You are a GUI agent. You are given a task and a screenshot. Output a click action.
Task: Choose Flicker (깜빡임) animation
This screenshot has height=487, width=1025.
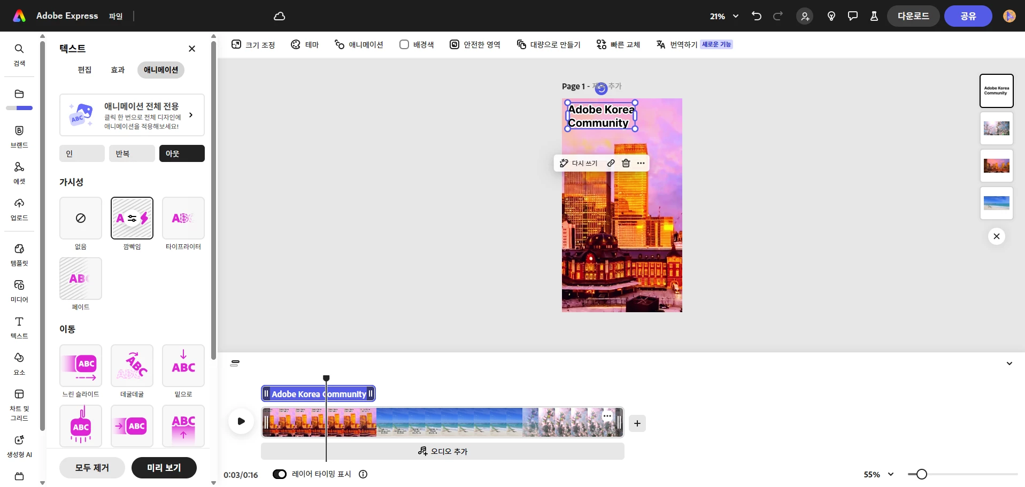(x=132, y=218)
